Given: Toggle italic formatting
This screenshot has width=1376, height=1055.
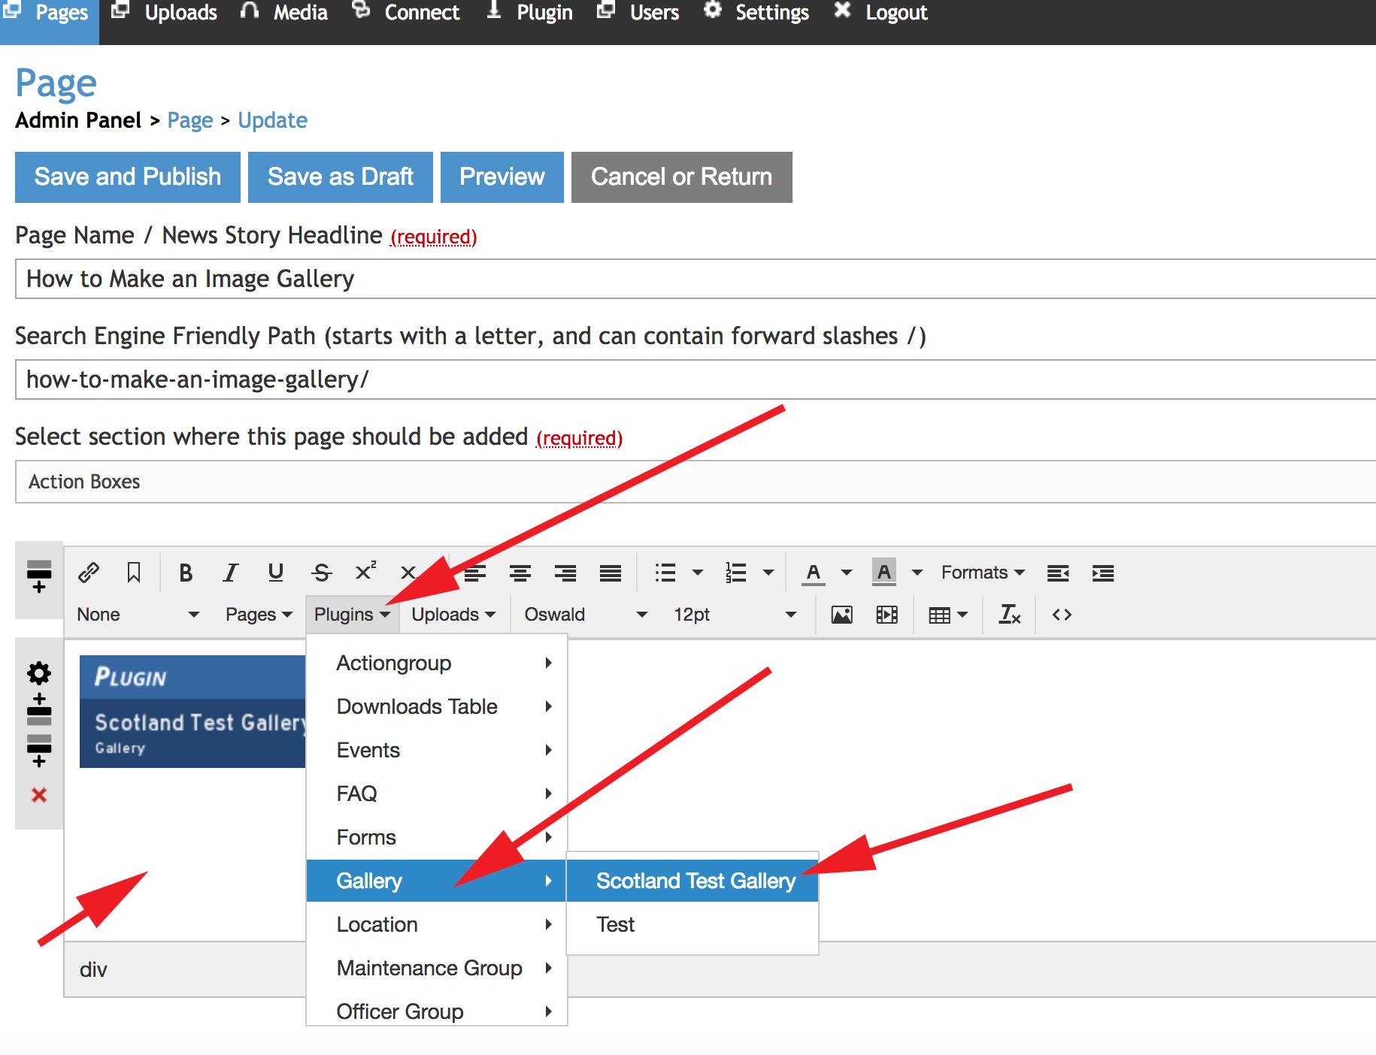Looking at the screenshot, I should [x=231, y=573].
